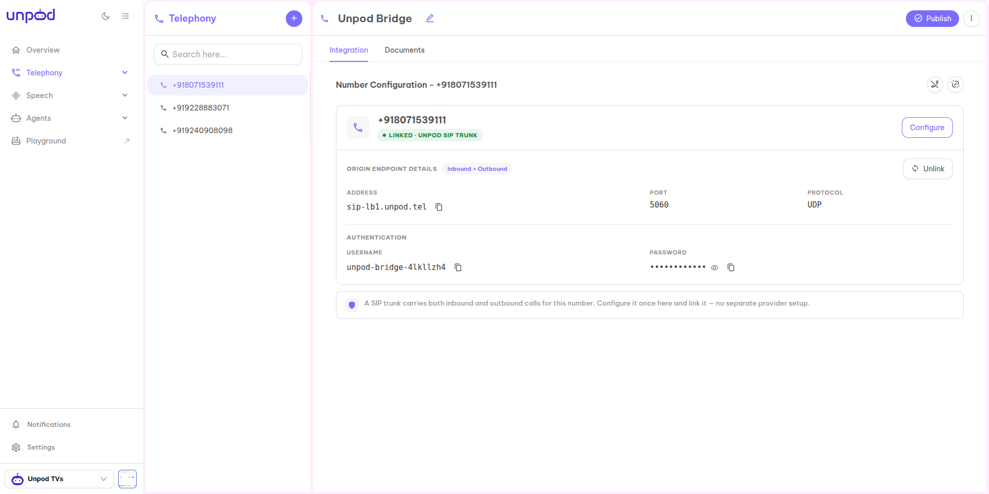Reveal password with eye icon
Screen dimensions: 989x494
coord(715,268)
